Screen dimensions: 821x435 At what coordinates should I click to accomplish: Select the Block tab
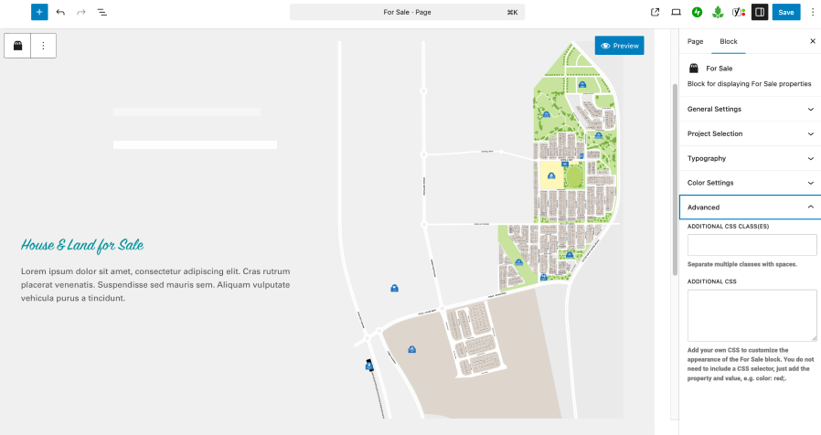click(729, 41)
